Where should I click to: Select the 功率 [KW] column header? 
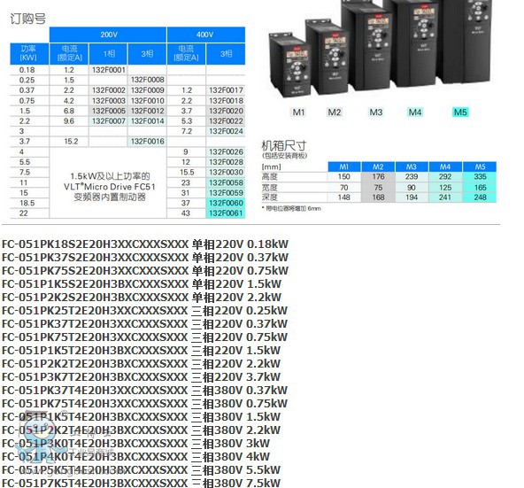pos(29,53)
